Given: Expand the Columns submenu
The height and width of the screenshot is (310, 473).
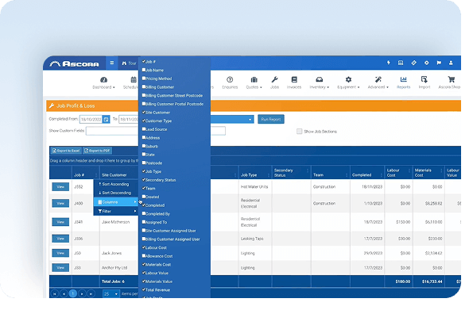Looking at the screenshot, I should pyautogui.click(x=116, y=202).
